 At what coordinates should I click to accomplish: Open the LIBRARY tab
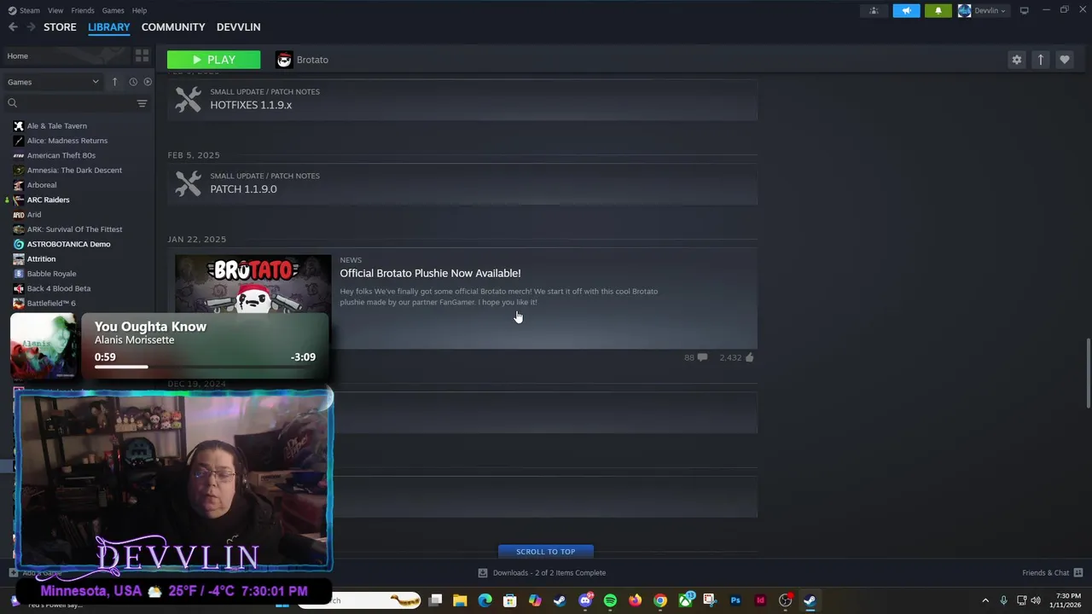click(x=109, y=27)
